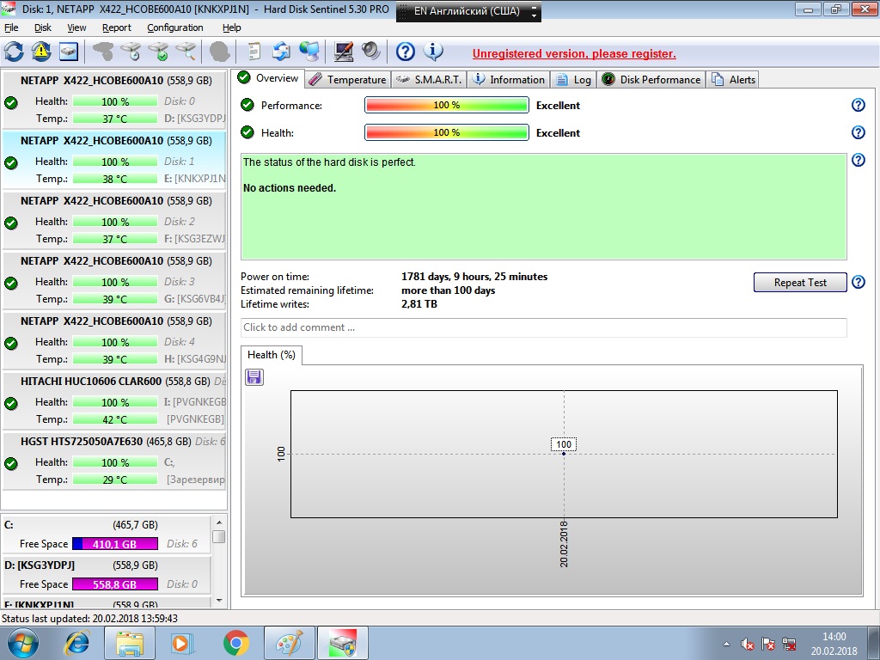Viewport: 880px width, 660px height.
Task: Open the text report notepad icon
Action: (x=254, y=52)
